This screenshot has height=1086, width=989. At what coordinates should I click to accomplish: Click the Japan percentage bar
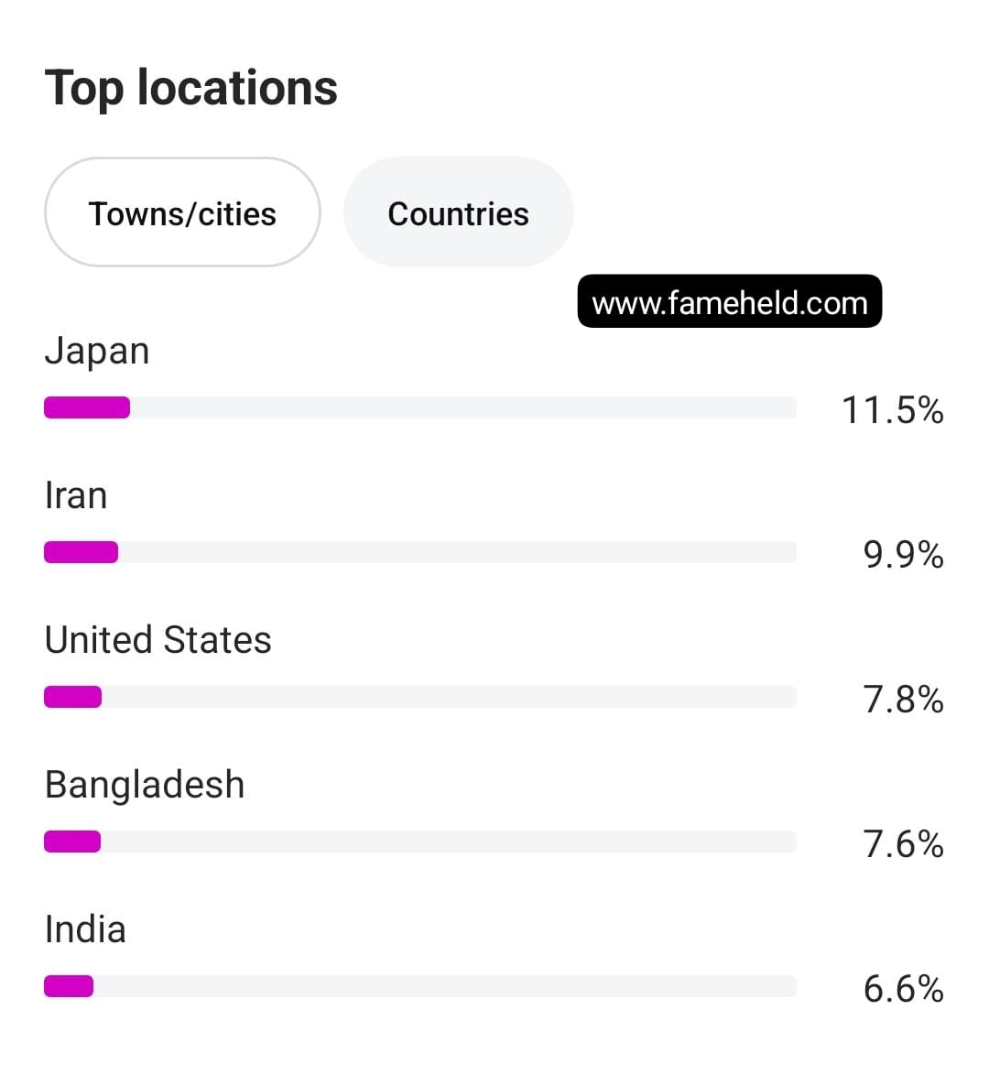click(420, 407)
